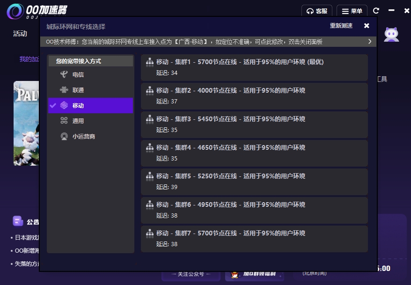Viewport: 411px width, 285px height.
Task: Click the 公告 announcement icon
Action: (x=18, y=221)
